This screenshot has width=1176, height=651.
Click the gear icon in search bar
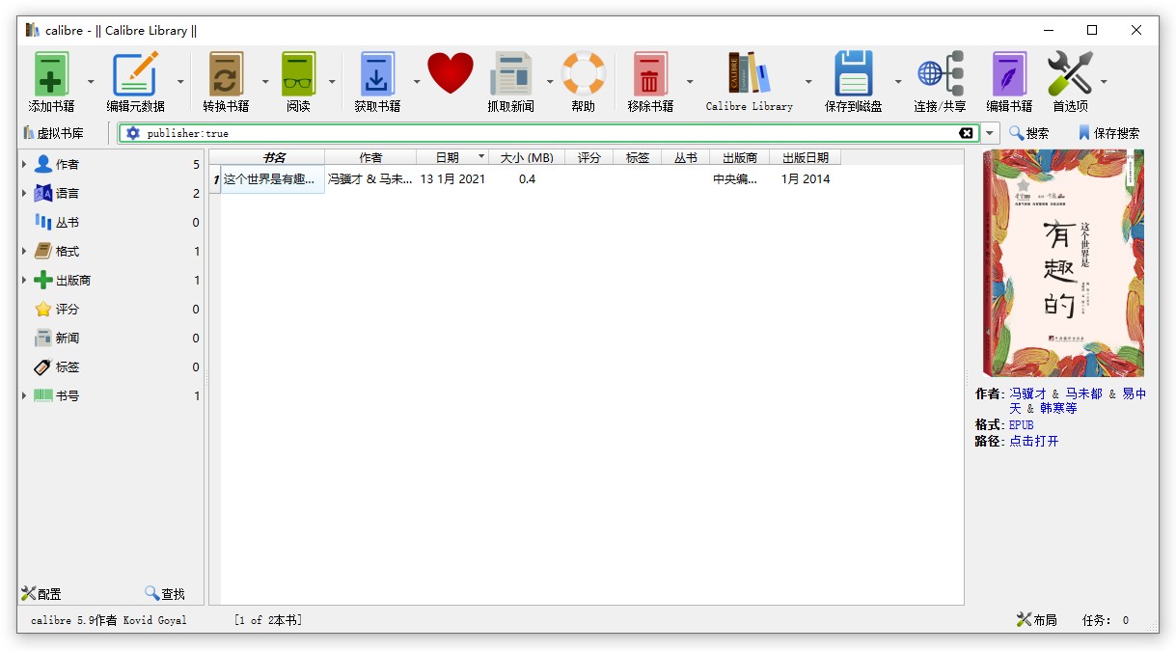133,133
